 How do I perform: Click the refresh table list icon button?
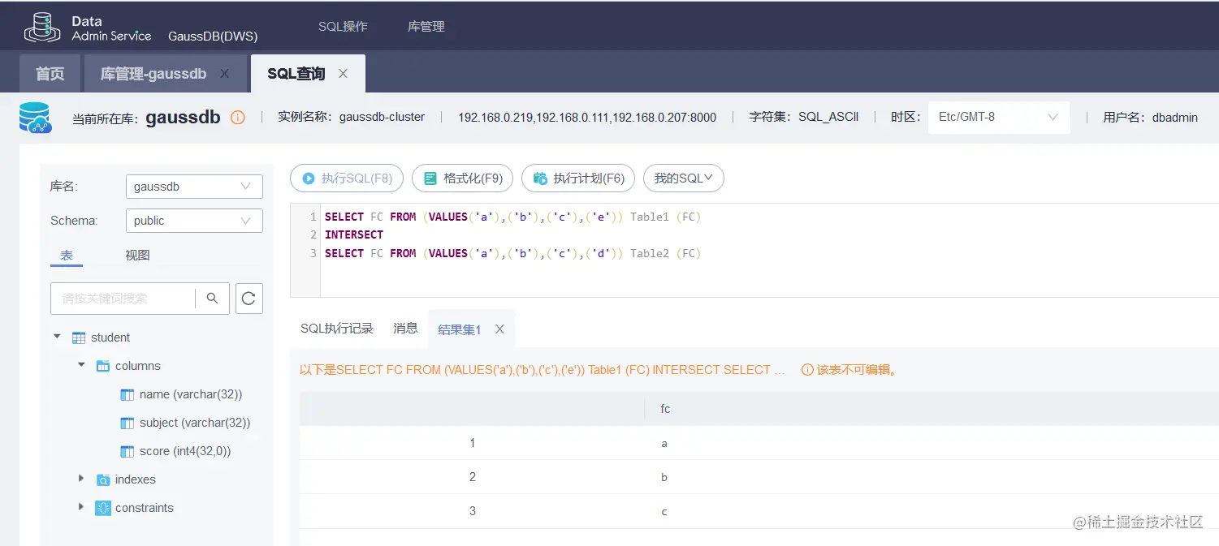pos(249,299)
